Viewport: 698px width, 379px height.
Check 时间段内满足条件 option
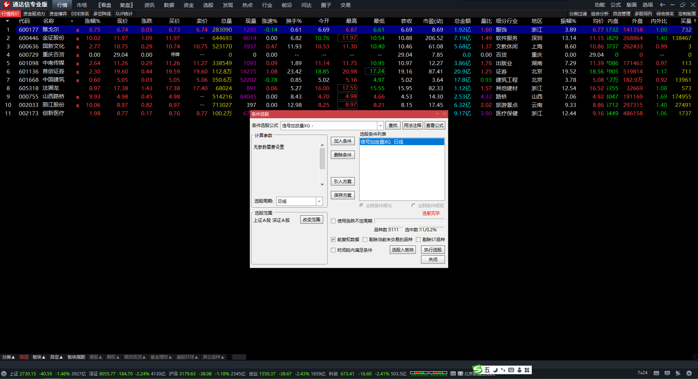coord(333,250)
